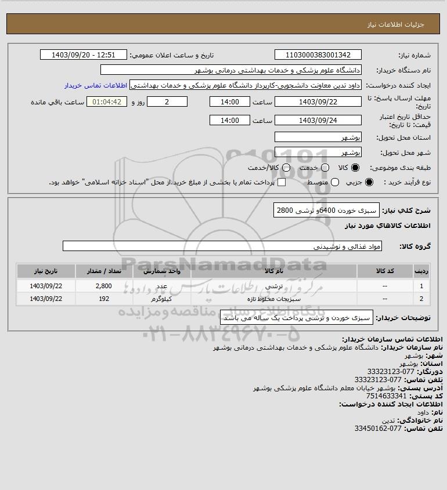Click the شماره نیاز field 1103000383001342
447x490 pixels.
coord(318,55)
